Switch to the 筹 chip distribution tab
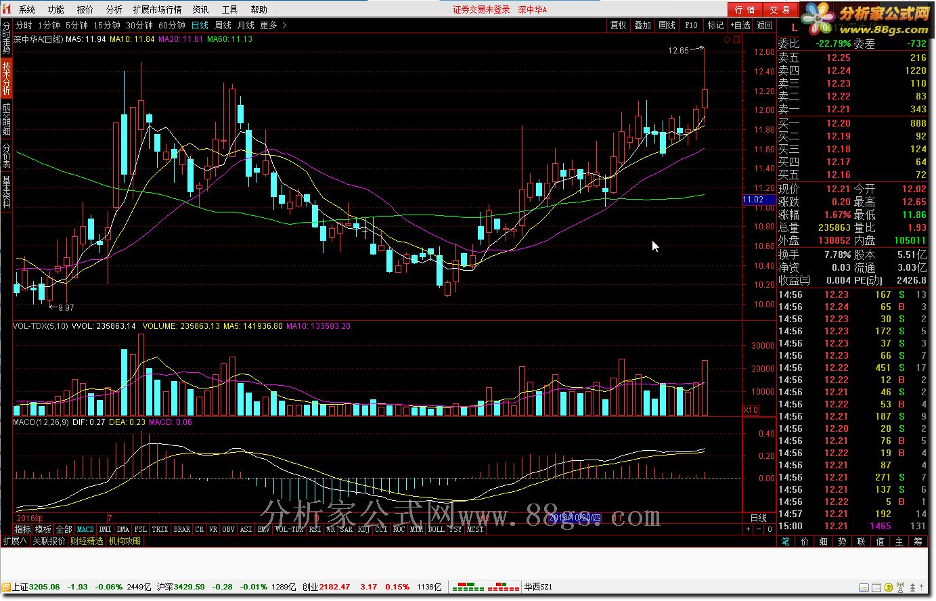 (918, 541)
